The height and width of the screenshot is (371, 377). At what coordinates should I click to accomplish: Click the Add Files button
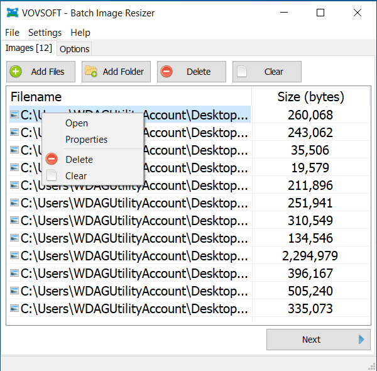point(41,72)
